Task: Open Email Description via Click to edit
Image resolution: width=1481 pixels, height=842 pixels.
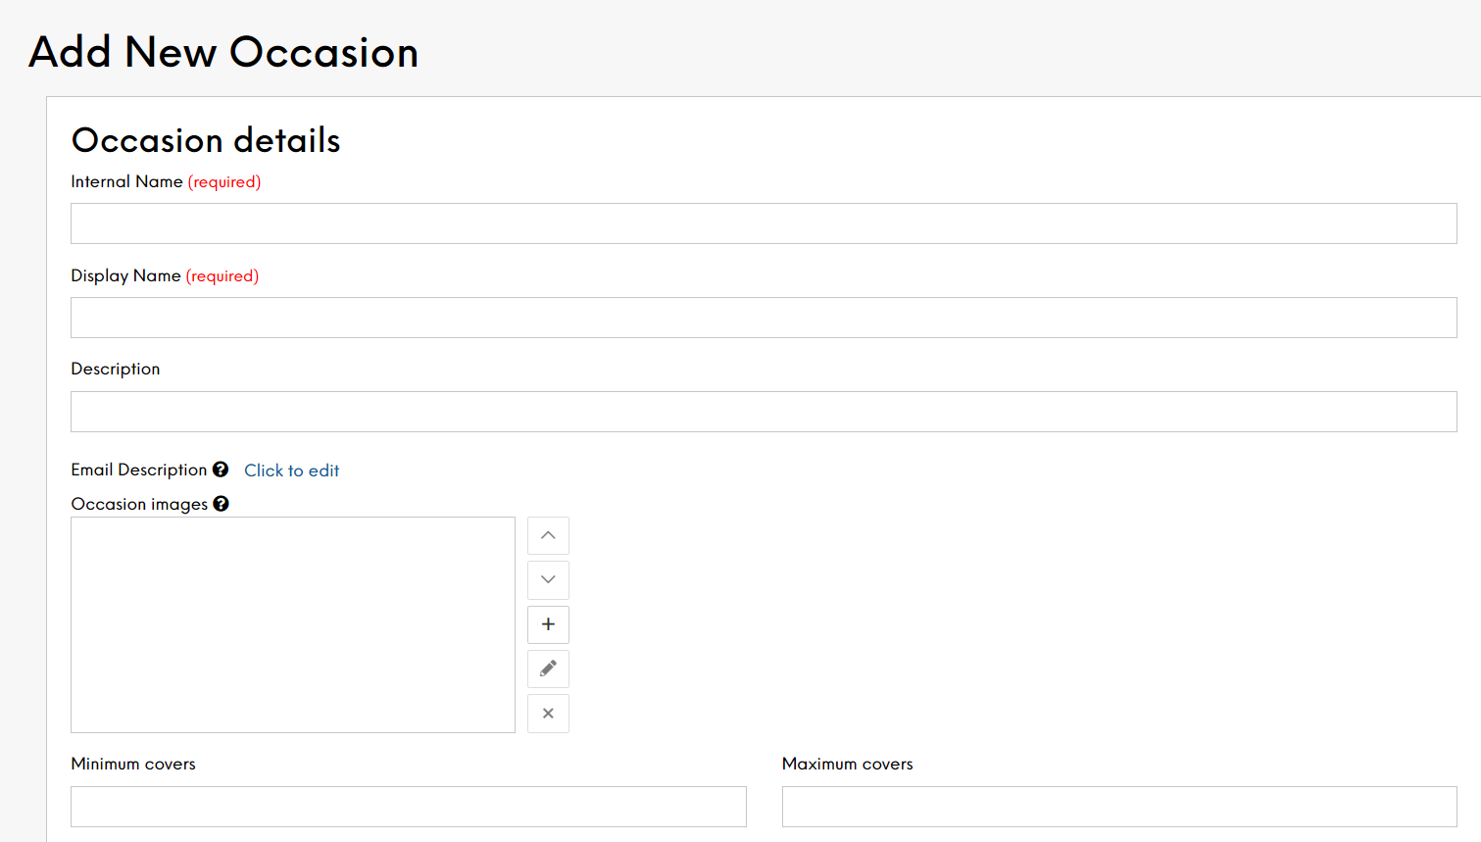Action: coord(291,471)
